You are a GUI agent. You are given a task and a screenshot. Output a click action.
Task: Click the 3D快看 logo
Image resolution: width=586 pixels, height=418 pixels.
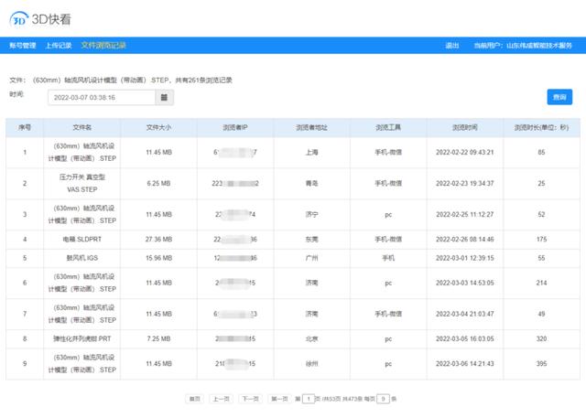tap(40, 19)
